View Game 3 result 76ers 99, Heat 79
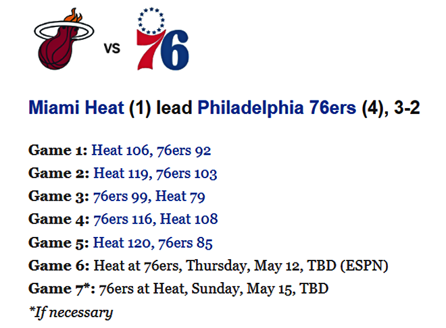 pos(149,196)
